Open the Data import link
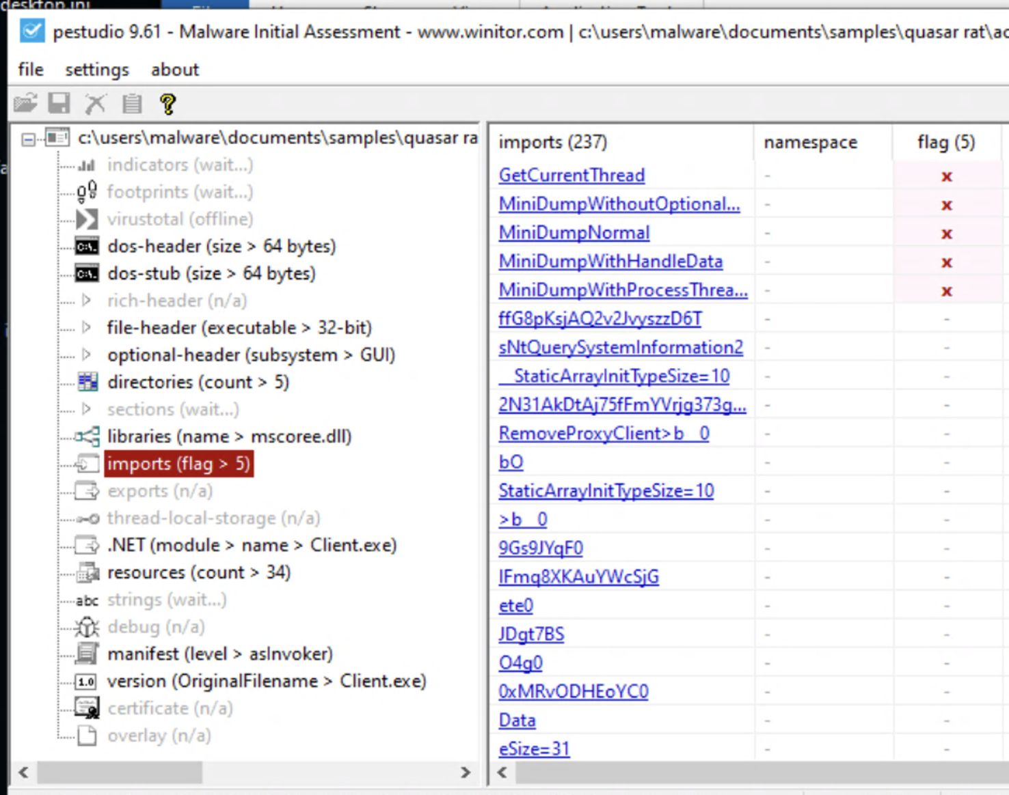This screenshot has height=795, width=1009. [517, 721]
